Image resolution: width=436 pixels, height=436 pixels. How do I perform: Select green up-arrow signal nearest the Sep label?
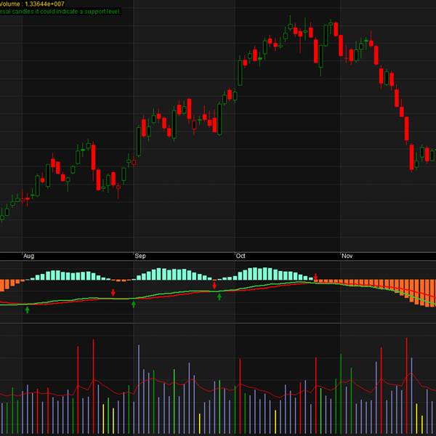(x=134, y=304)
